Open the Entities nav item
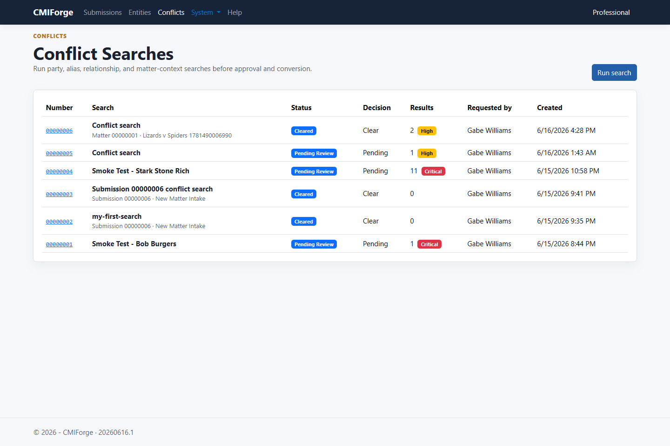Screen dimensions: 670x446 pyautogui.click(x=140, y=13)
